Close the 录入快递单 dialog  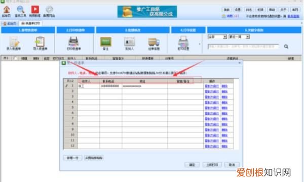tap(240, 63)
